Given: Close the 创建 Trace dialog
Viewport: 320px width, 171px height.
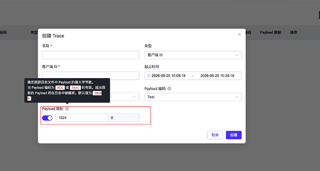Looking at the screenshot, I should 239,34.
